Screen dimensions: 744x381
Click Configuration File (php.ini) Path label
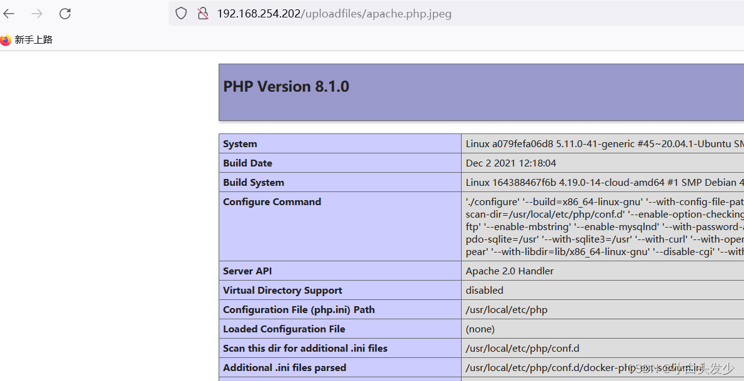point(299,310)
